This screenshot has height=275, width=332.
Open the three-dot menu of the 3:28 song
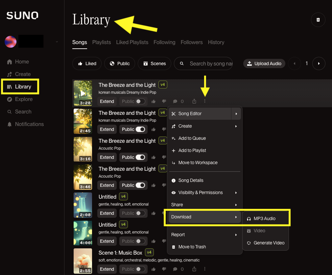(205, 101)
